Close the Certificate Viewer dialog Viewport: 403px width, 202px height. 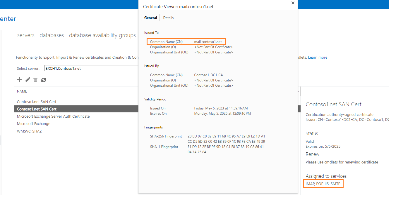[x=293, y=3]
